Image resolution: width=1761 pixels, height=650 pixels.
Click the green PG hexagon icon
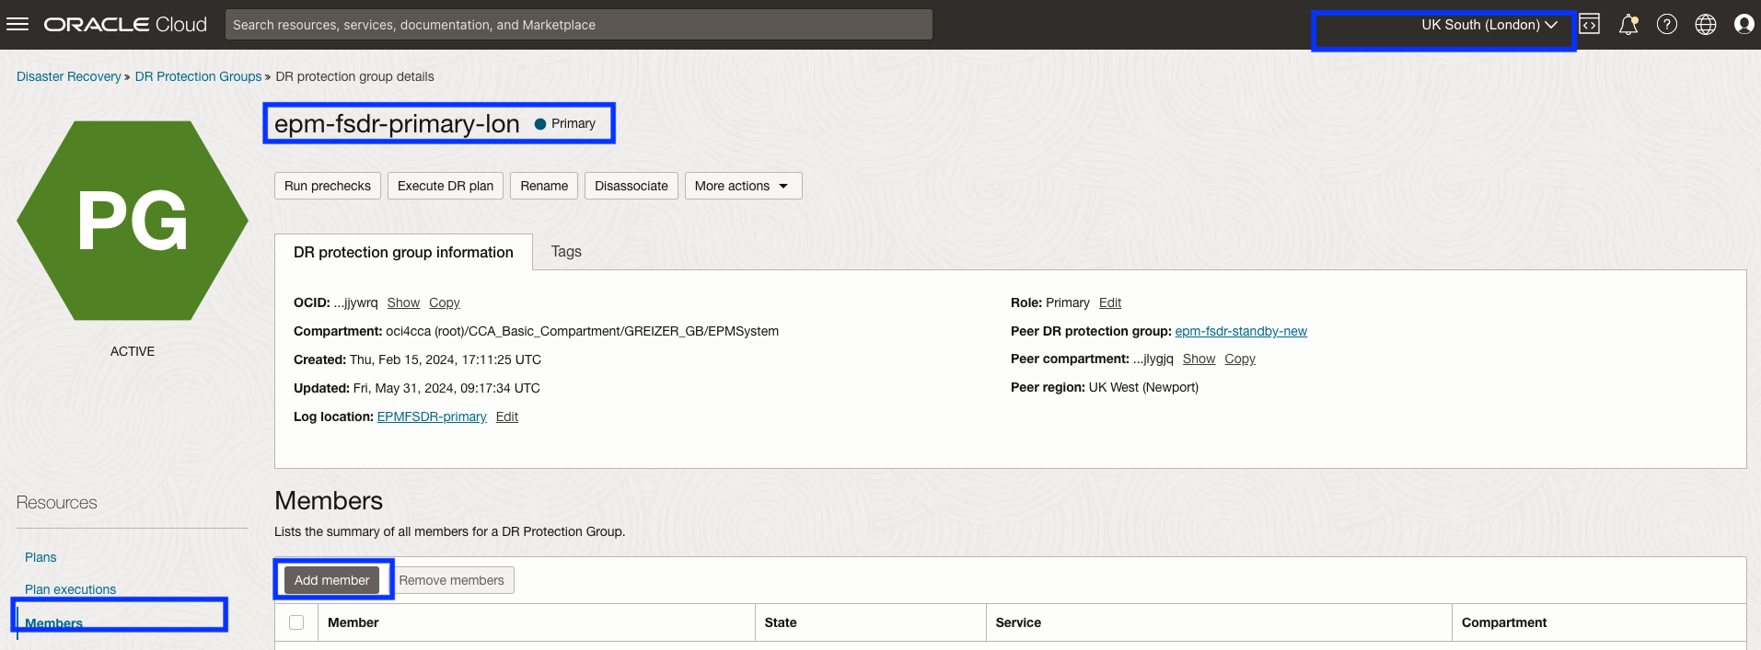pyautogui.click(x=133, y=221)
